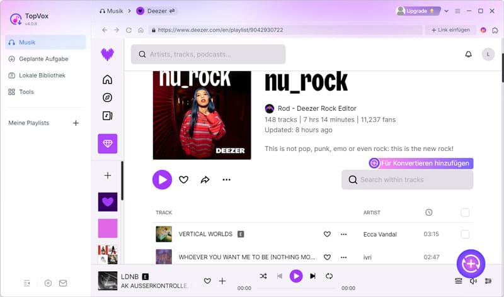Open Deezer music library icon
This screenshot has width=504, height=297.
pyautogui.click(x=107, y=116)
